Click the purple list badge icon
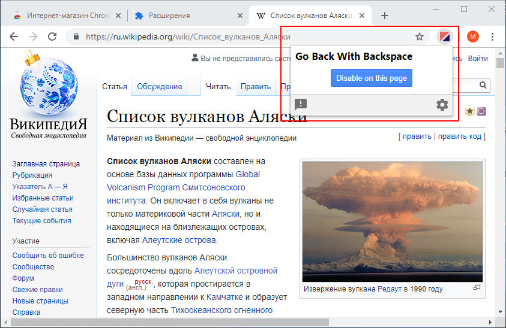The width and height of the screenshot is (506, 328). pyautogui.click(x=481, y=111)
